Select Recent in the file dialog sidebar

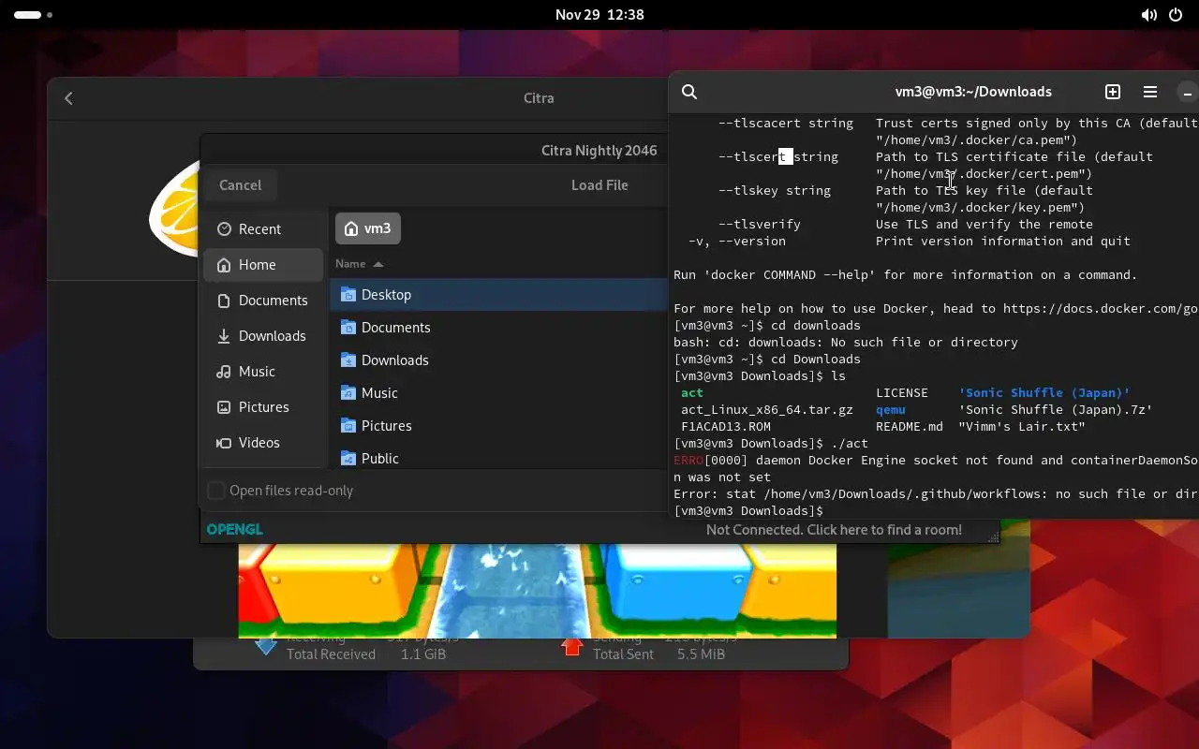pyautogui.click(x=263, y=229)
